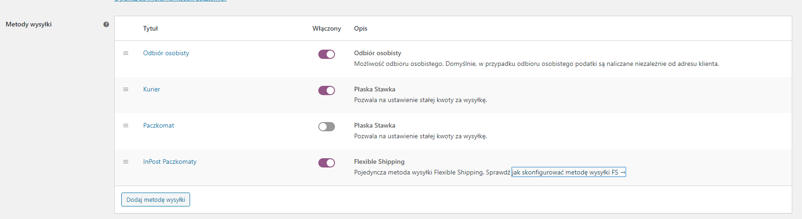802x219 pixels.
Task: Follow the jak skonfigurować metodę wysyłki FS link
Action: coord(569,172)
